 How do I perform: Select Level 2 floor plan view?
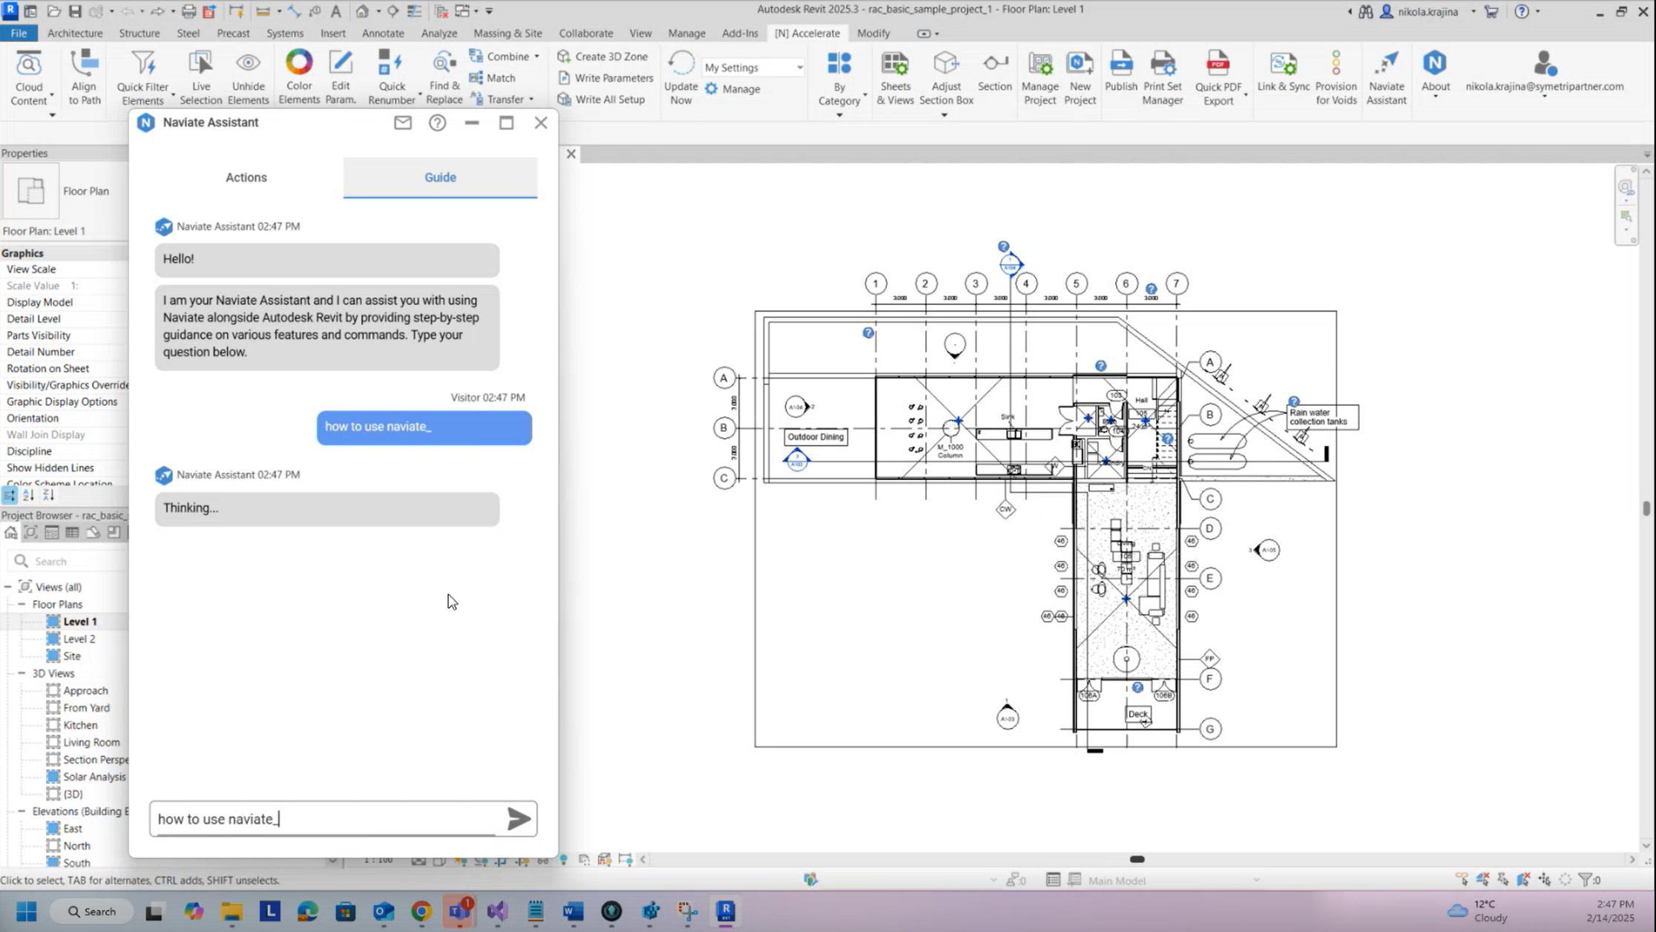[79, 639]
